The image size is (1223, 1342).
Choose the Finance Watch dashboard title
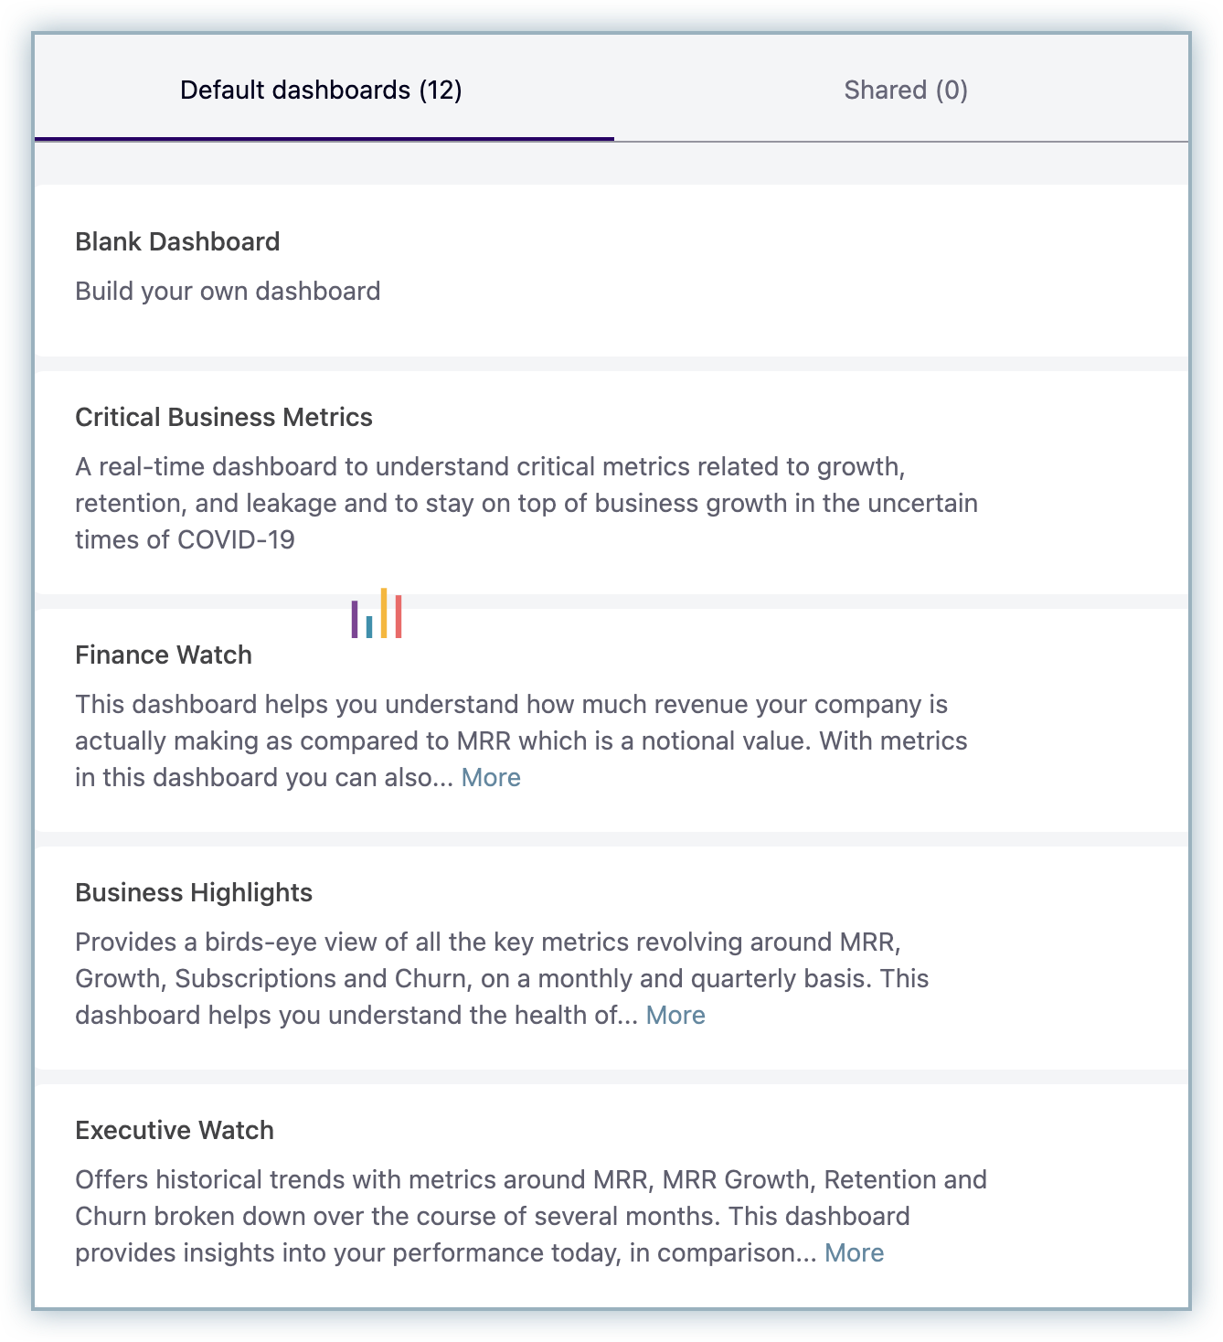point(164,655)
